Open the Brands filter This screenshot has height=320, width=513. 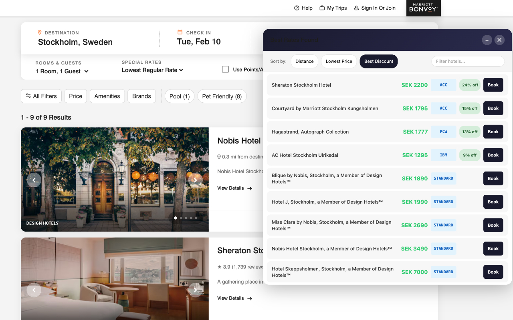coord(141,96)
